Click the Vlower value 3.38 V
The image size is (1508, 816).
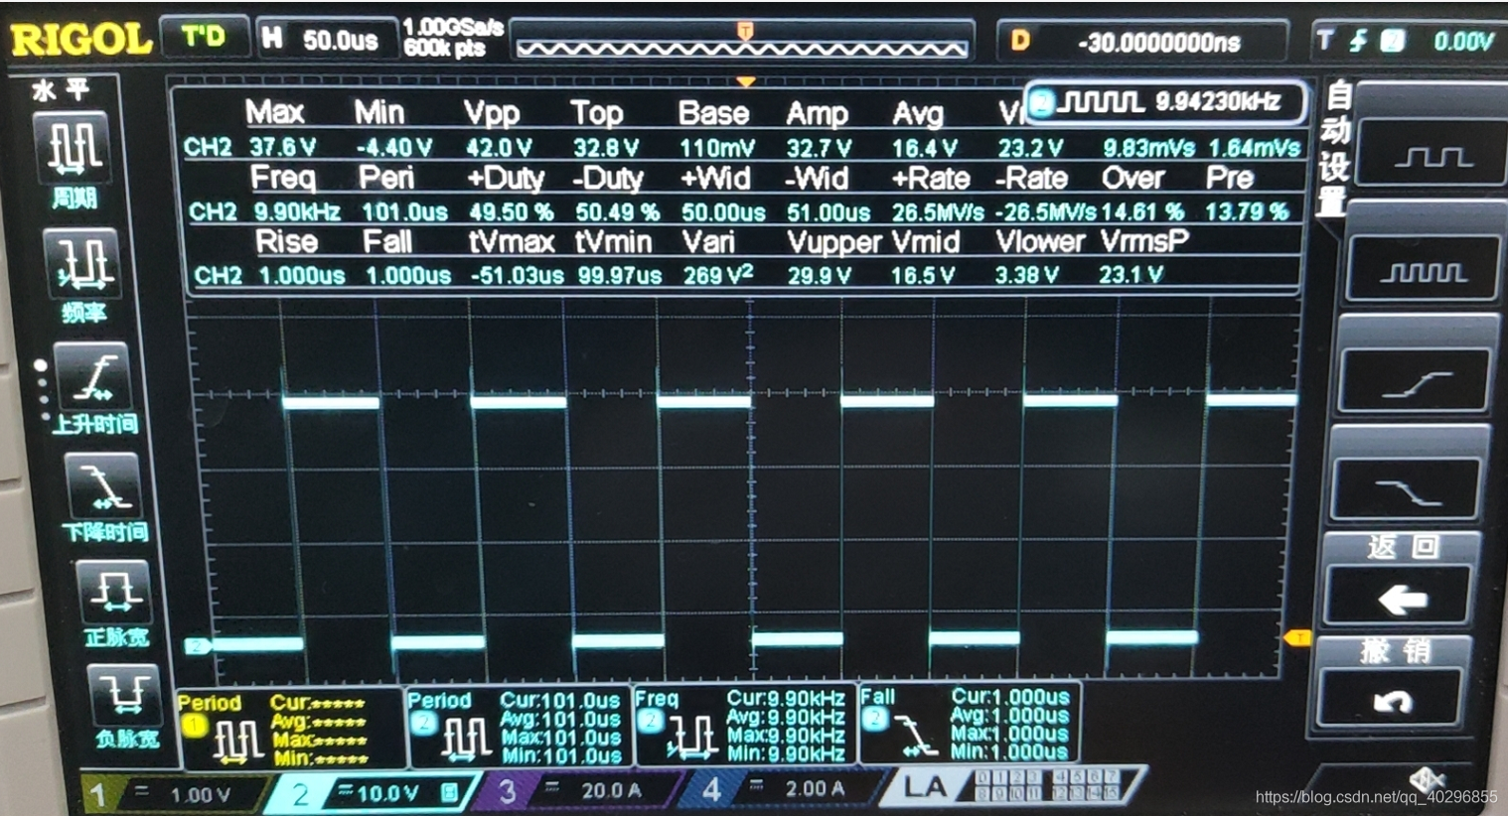[x=1027, y=274]
